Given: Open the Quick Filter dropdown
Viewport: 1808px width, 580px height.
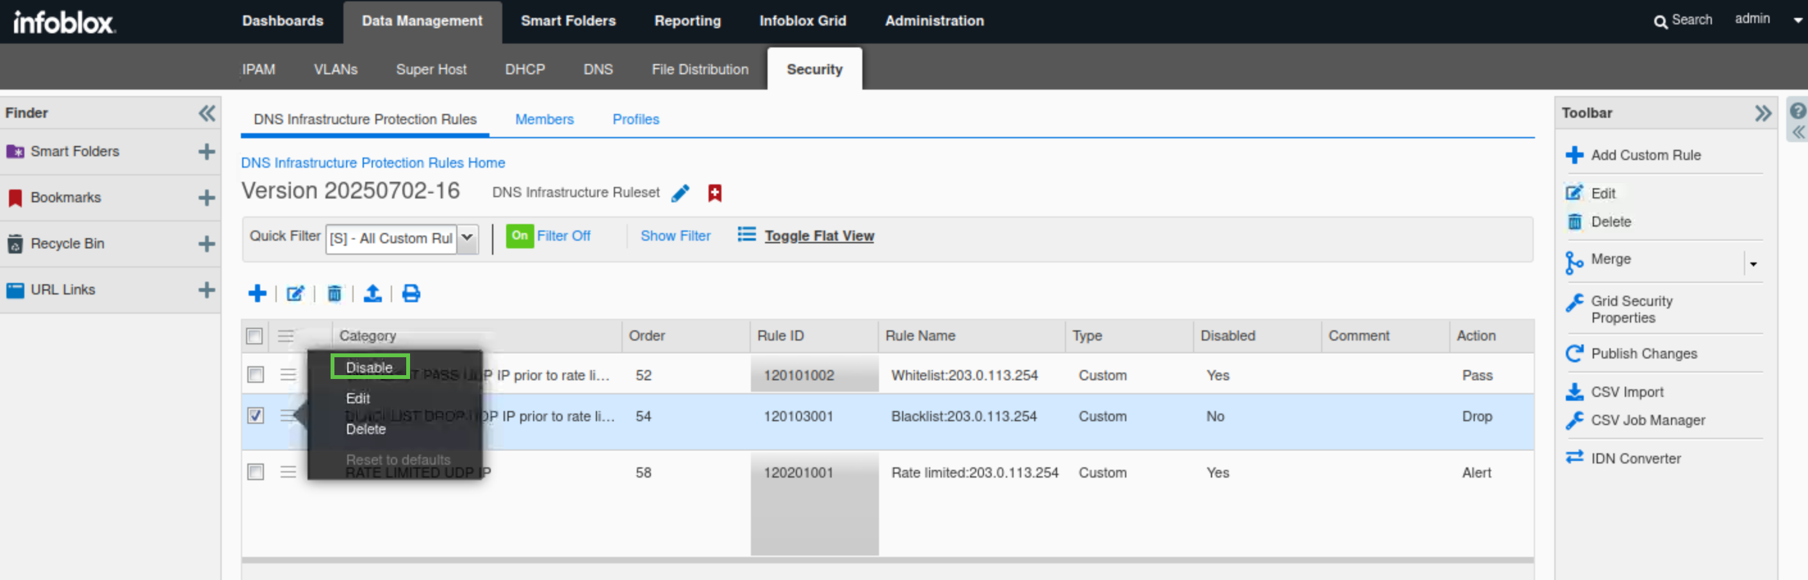Looking at the screenshot, I should click(x=467, y=238).
